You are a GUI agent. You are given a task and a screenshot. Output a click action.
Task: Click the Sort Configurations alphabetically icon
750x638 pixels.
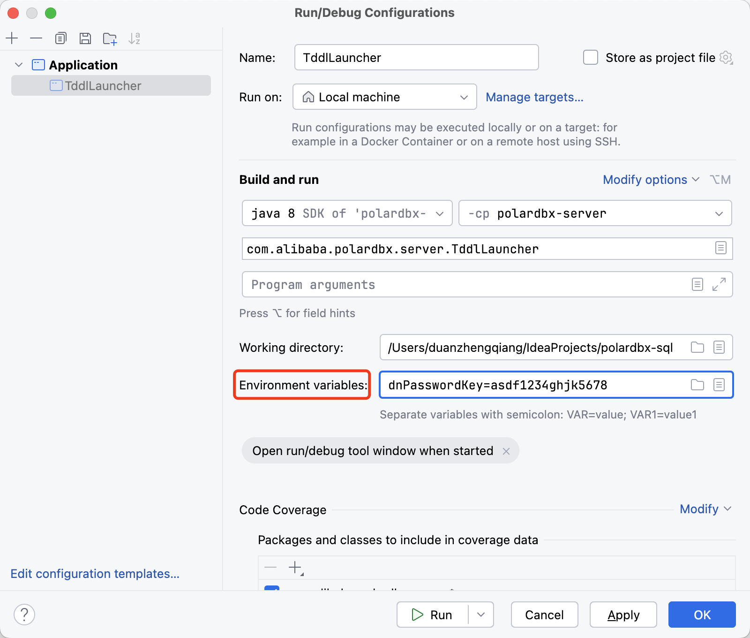[x=134, y=38]
